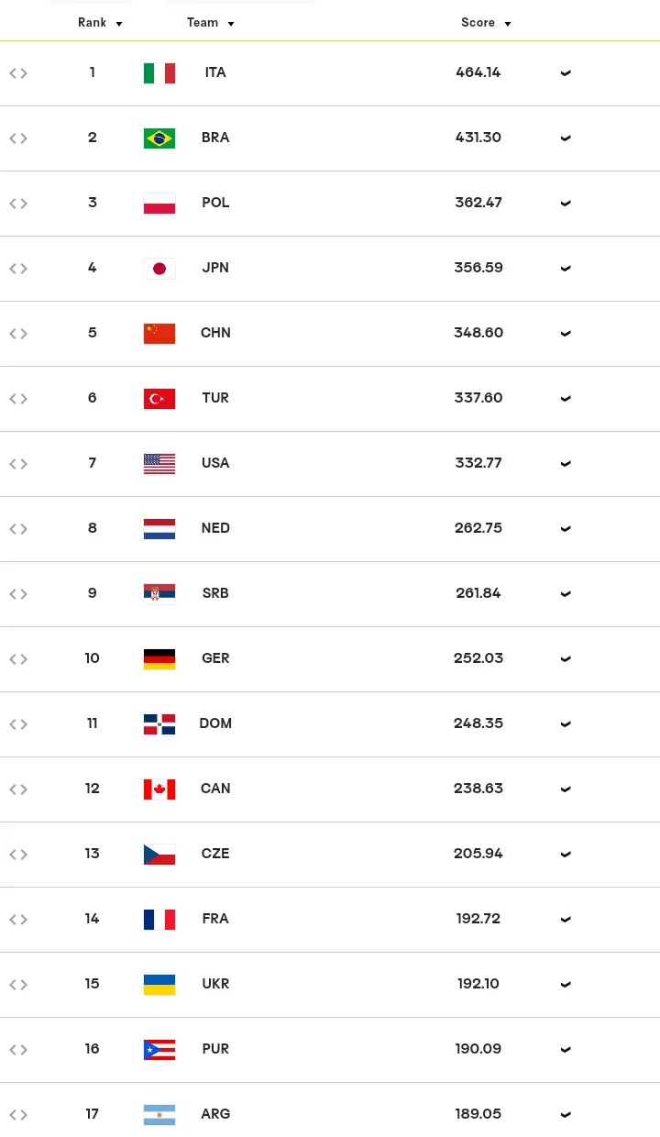The height and width of the screenshot is (1137, 660).
Task: Click the Japan flag icon
Action: [159, 269]
